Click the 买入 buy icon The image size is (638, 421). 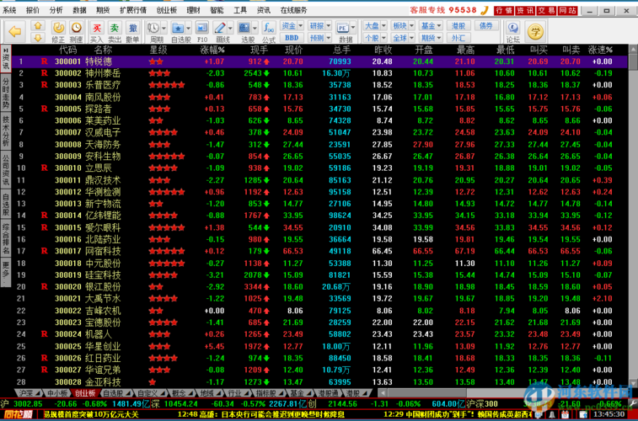pyautogui.click(x=97, y=28)
